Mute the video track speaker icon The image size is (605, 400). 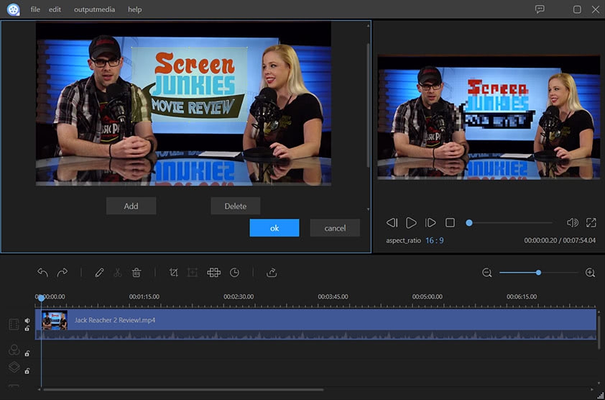click(27, 321)
